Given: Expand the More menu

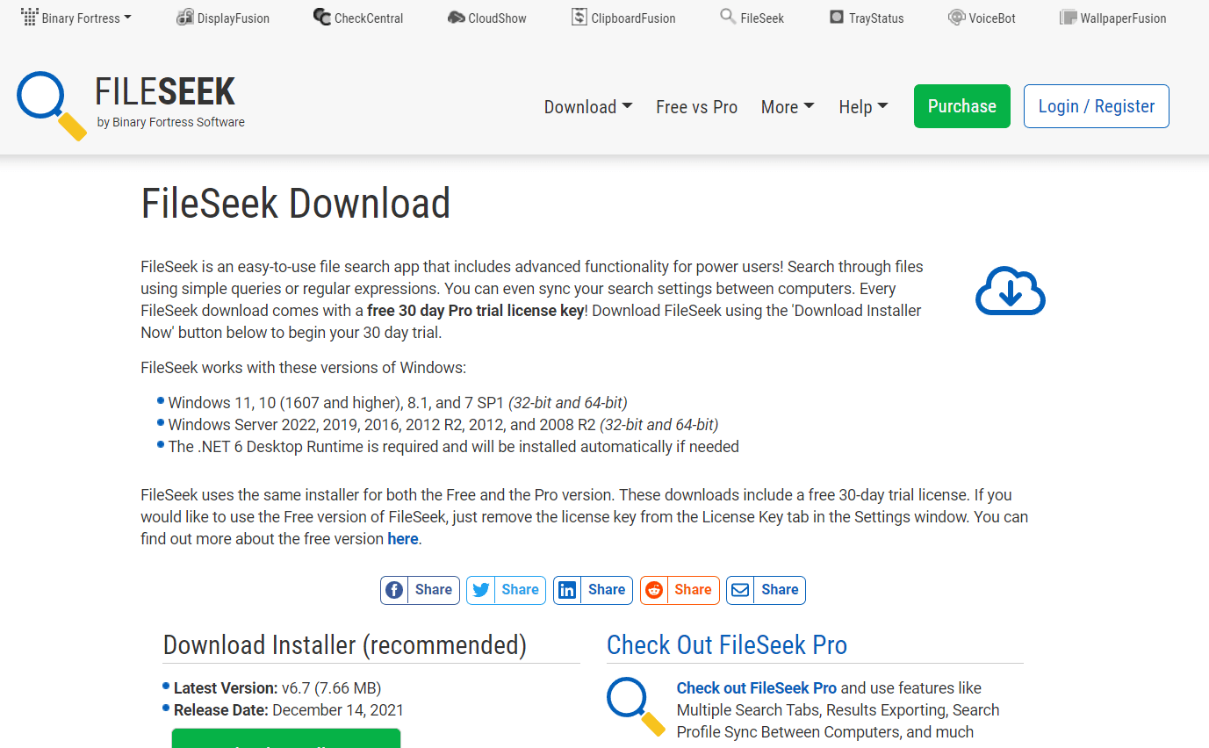Looking at the screenshot, I should tap(788, 107).
